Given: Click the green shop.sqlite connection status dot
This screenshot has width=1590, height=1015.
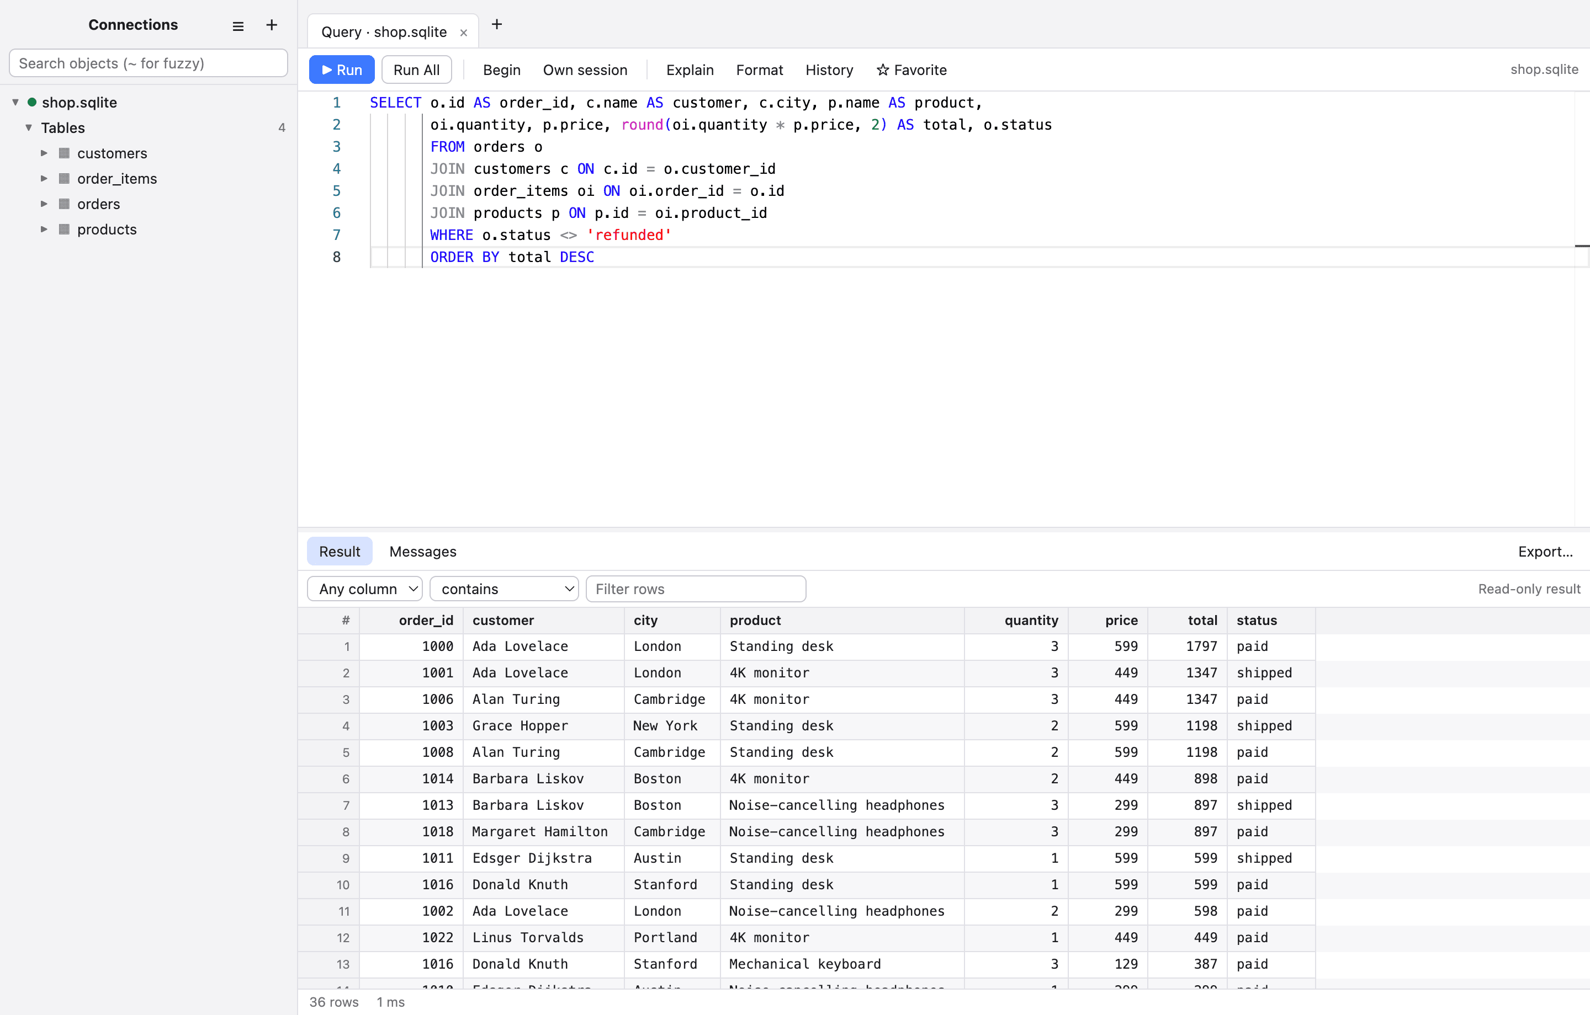Looking at the screenshot, I should click(x=31, y=102).
